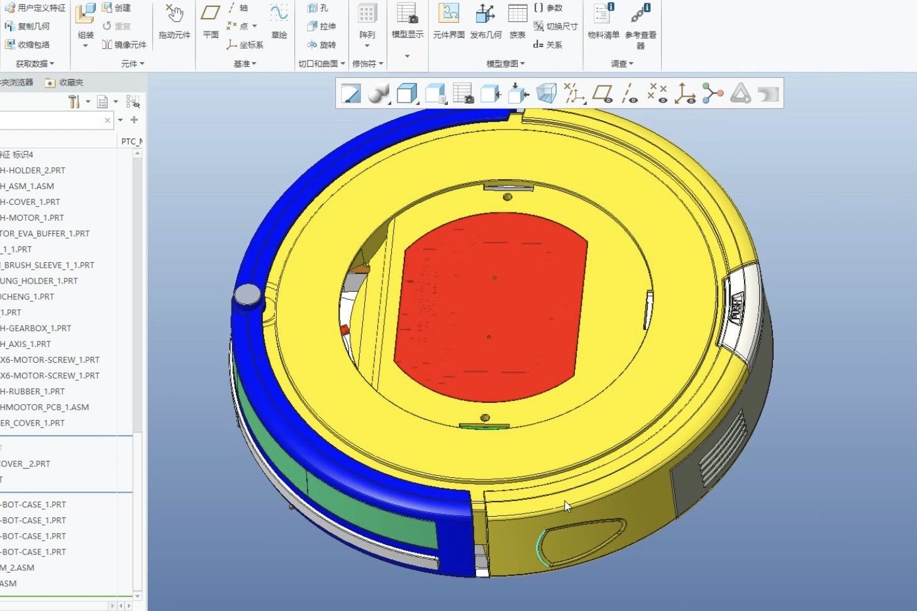Click the 拖动元件 (Drag Components) tool
Screen dimensions: 917x611
click(x=174, y=22)
